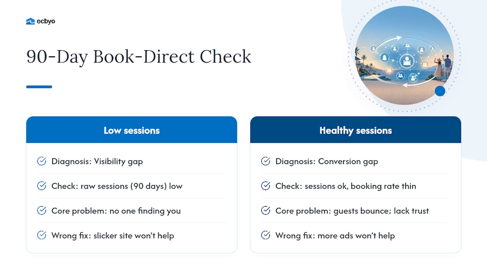Select the Low sessions header
The height and width of the screenshot is (274, 487).
[132, 130]
